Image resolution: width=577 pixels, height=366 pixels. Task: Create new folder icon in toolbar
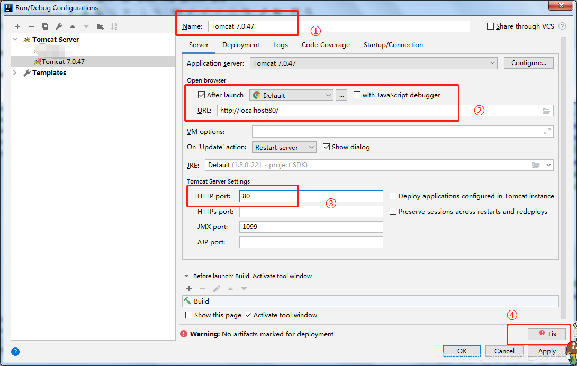[100, 26]
